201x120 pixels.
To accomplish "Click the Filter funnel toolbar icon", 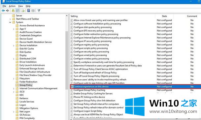I will click(x=39, y=11).
